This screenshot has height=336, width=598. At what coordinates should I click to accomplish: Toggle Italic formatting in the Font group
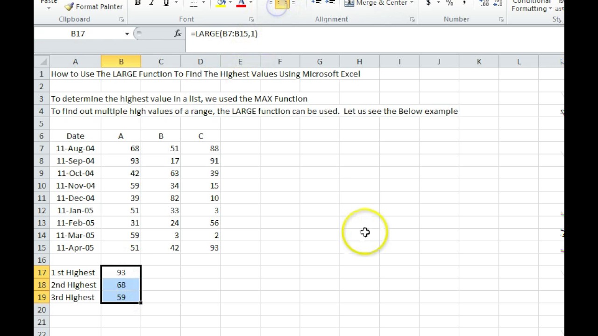152,3
